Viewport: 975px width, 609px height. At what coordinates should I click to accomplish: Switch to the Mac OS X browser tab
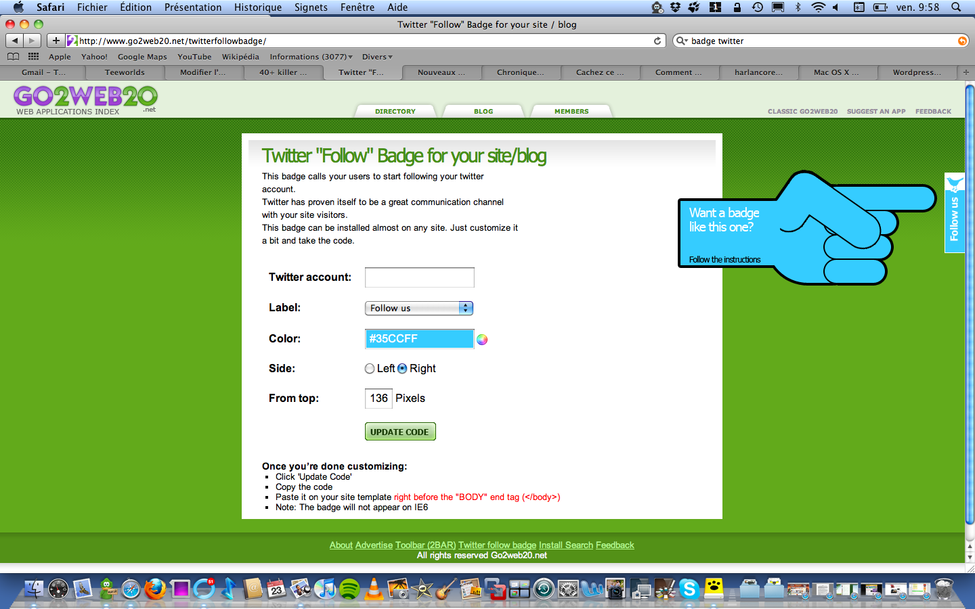[x=837, y=72]
